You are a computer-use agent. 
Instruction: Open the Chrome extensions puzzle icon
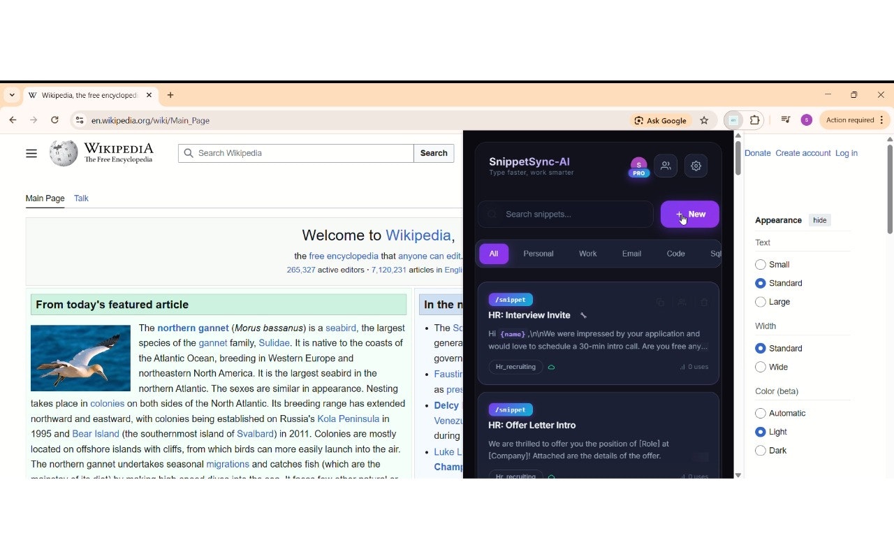pos(755,120)
